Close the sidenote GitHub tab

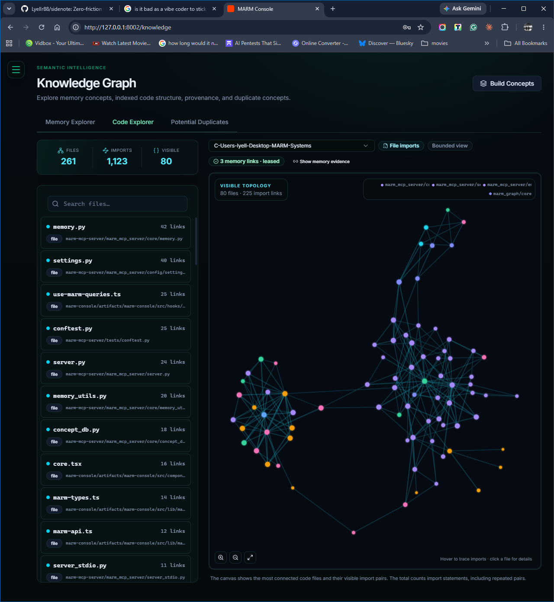tap(111, 9)
